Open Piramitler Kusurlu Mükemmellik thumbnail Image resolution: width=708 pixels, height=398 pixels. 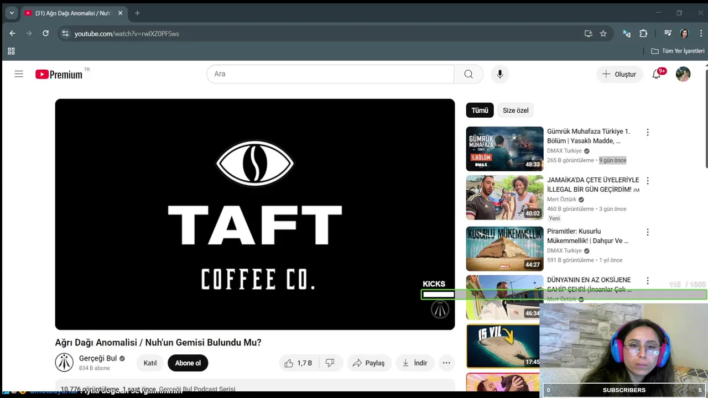click(x=504, y=249)
